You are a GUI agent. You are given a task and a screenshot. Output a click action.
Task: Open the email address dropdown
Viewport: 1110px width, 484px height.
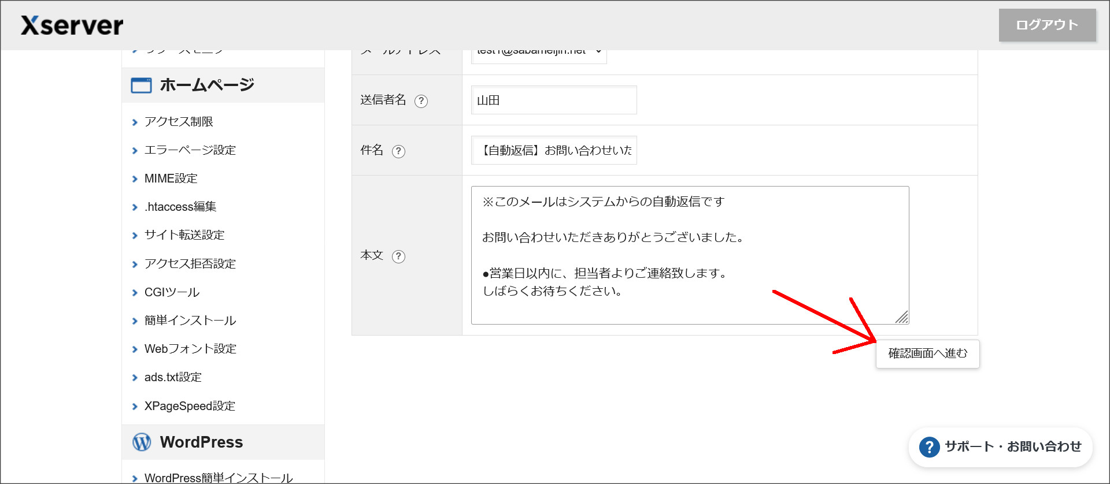[x=538, y=53]
